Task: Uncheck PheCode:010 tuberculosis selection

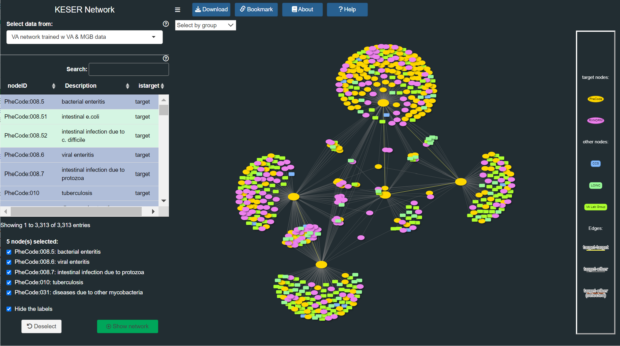Action: tap(9, 282)
